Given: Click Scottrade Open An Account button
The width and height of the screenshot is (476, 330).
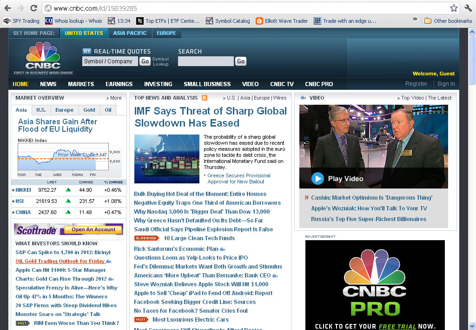Looking at the screenshot, I should (x=93, y=229).
